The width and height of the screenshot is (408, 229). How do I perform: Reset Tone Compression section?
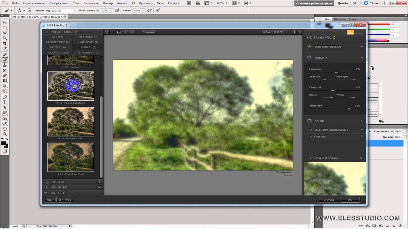click(362, 47)
